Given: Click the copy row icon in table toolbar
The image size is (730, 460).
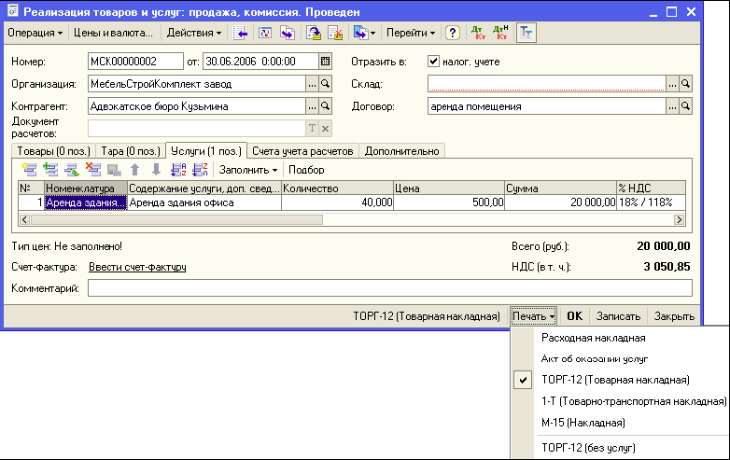Looking at the screenshot, I should (x=50, y=170).
